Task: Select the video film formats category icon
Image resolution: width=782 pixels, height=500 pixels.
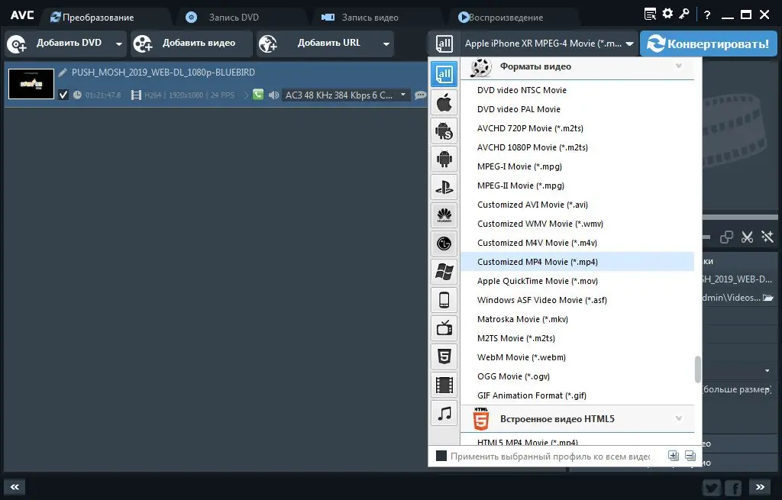Action: click(444, 385)
